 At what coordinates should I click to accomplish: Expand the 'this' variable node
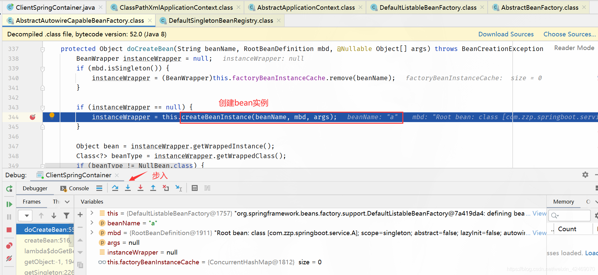pos(92,213)
